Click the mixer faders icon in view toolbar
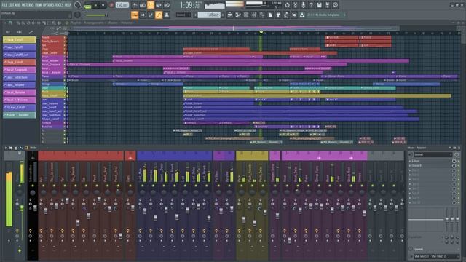The height and width of the screenshot is (262, 466). [x=254, y=15]
